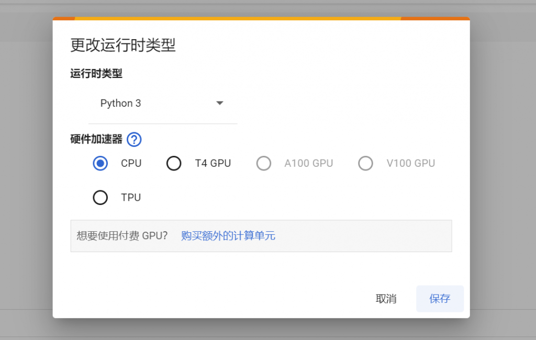
Task: Open the 购买额外的计算单元 link
Action: (228, 236)
